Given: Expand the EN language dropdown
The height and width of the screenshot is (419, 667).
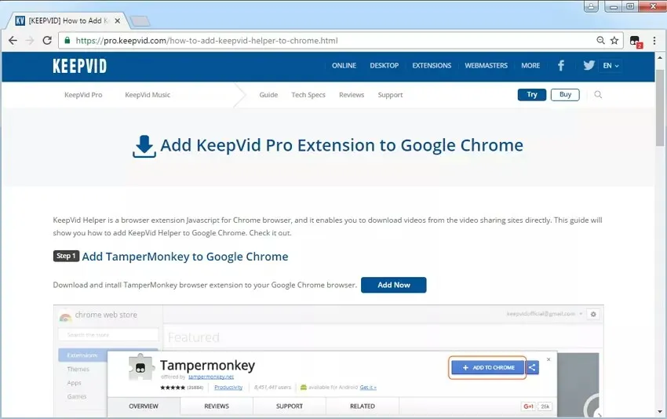Looking at the screenshot, I should (x=611, y=65).
